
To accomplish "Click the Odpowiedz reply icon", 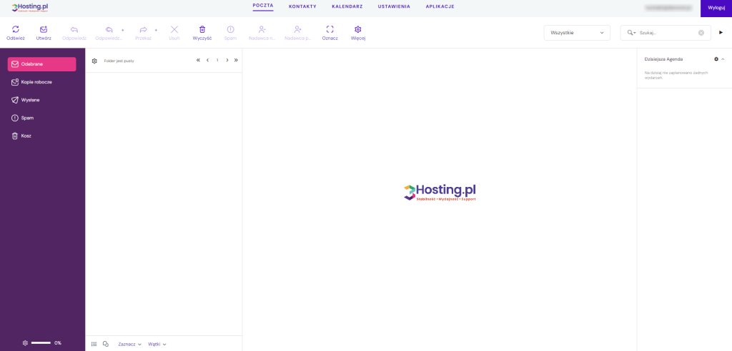I will point(74,29).
